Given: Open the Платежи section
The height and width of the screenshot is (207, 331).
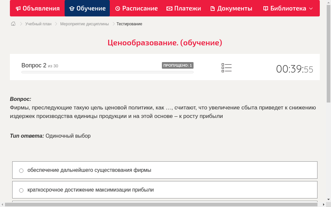Looking at the screenshot, I should [x=183, y=8].
